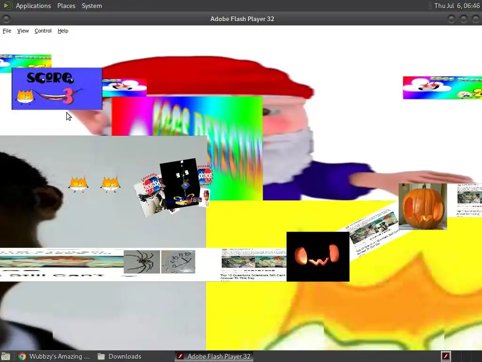Screen dimensions: 482x362
Task: Click the spider picture thumbnail
Action: click(142, 262)
